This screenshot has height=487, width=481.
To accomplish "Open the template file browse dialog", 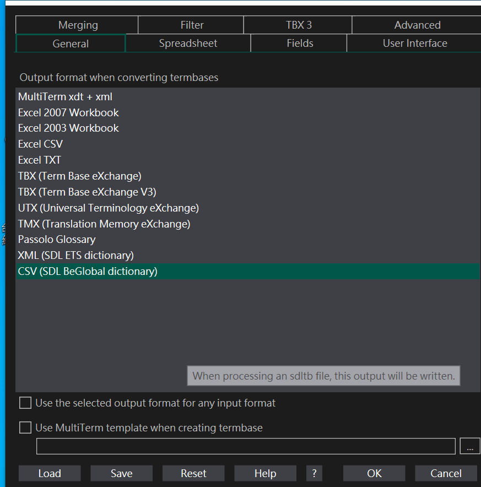I will pos(470,446).
